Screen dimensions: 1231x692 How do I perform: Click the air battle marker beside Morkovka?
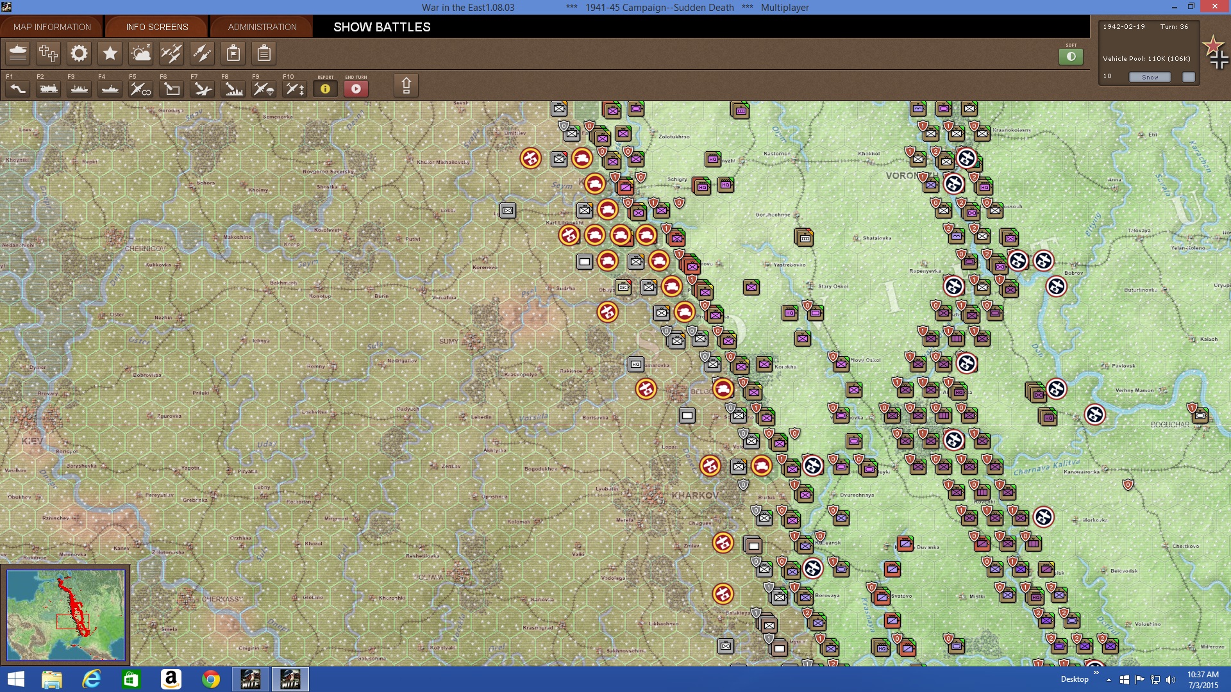[1043, 517]
